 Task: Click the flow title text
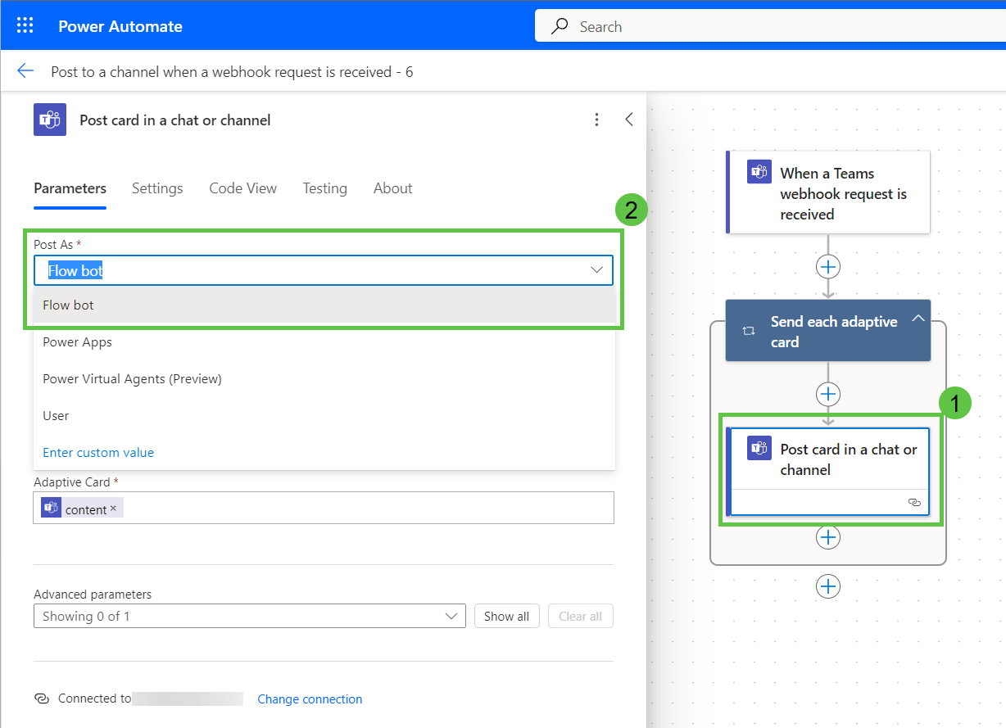click(x=232, y=72)
